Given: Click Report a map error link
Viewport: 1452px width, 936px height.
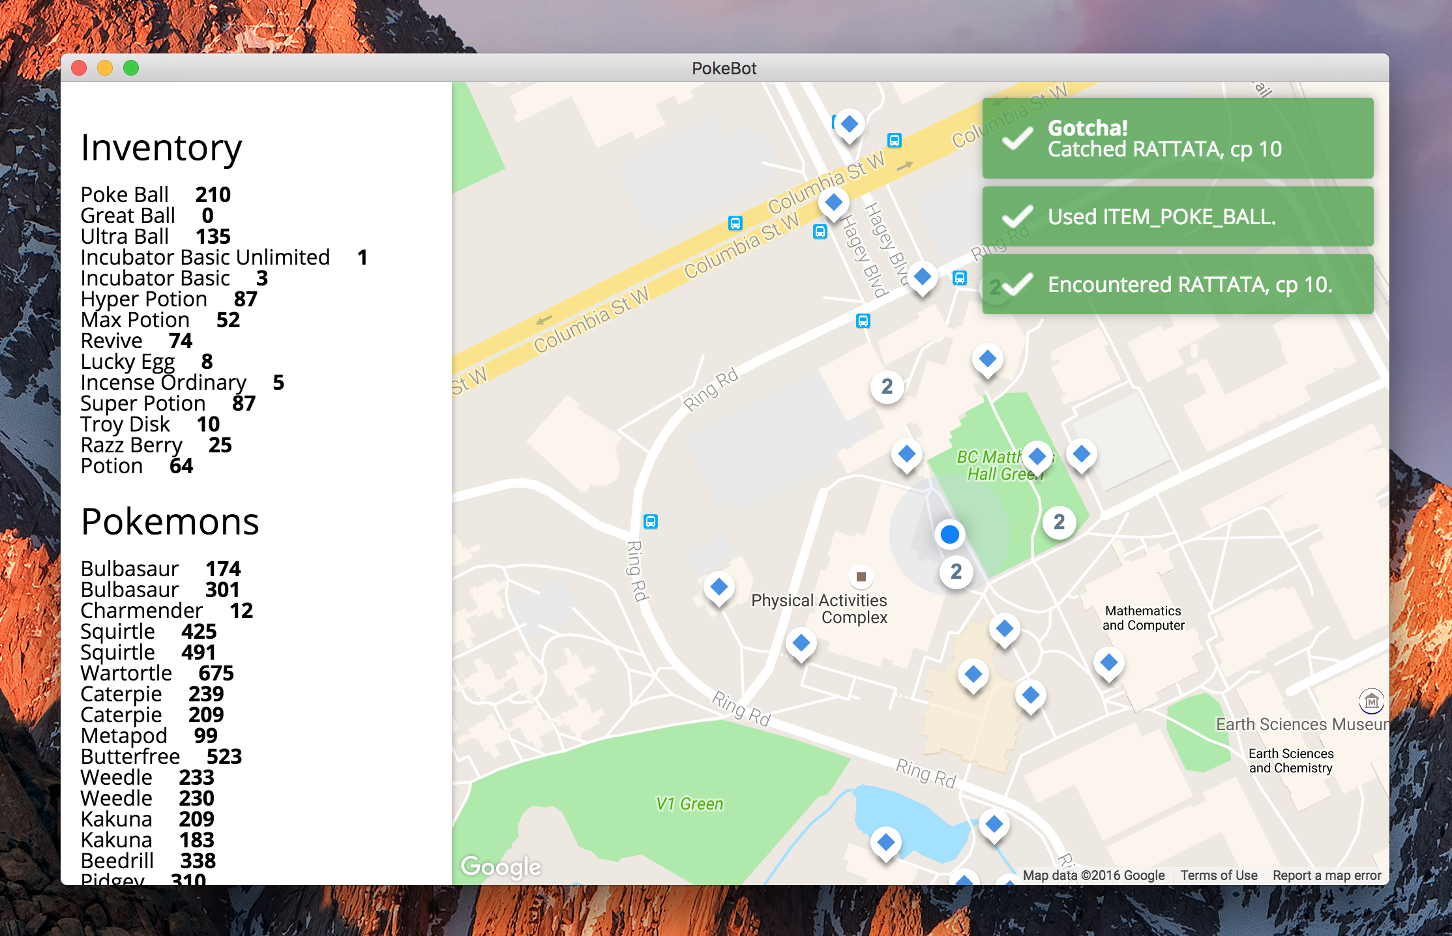Looking at the screenshot, I should coord(1326,875).
